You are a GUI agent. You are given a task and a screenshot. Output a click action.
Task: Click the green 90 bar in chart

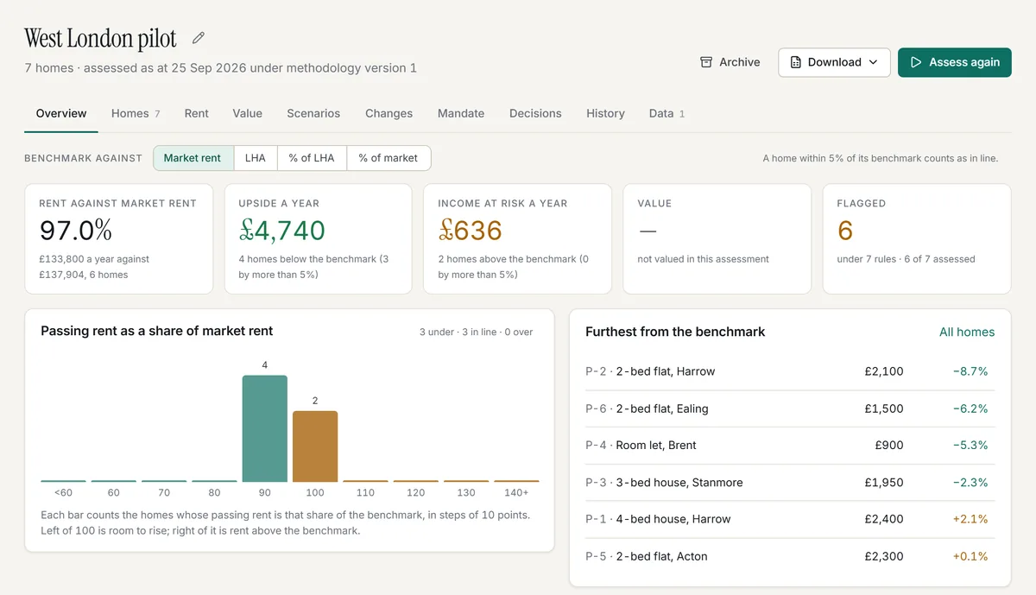coord(265,428)
